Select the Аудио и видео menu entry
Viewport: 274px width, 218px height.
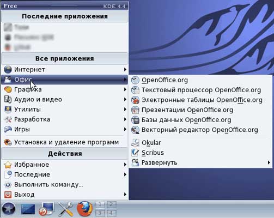[x=65, y=99]
